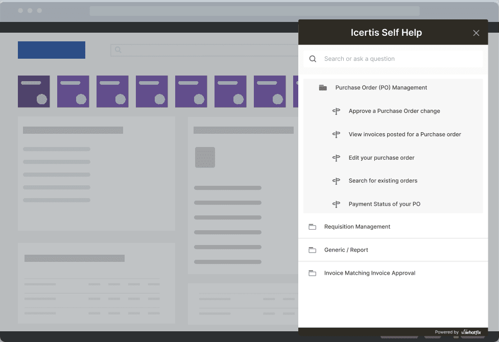Expand the Generic / Report folder
The image size is (499, 342).
tap(346, 250)
